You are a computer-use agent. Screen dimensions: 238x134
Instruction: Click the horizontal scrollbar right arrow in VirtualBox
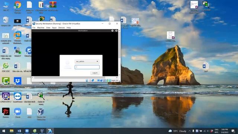(x=117, y=77)
